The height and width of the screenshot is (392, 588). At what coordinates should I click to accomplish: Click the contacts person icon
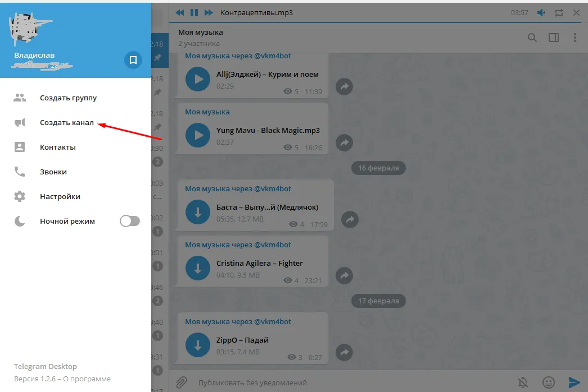(20, 147)
